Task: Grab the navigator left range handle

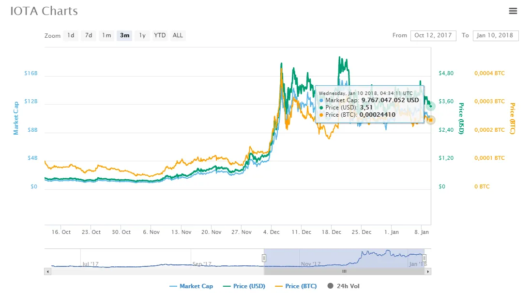Action: [x=264, y=258]
